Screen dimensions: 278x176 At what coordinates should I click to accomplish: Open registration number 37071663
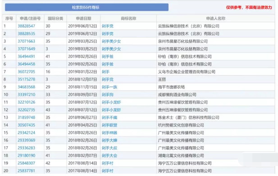point(26,41)
